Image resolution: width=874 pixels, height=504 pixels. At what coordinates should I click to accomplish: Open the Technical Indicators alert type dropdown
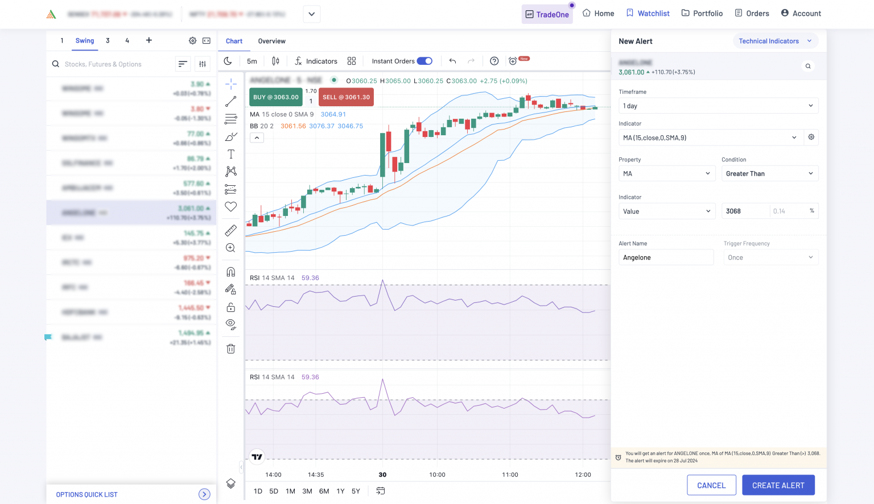click(776, 41)
